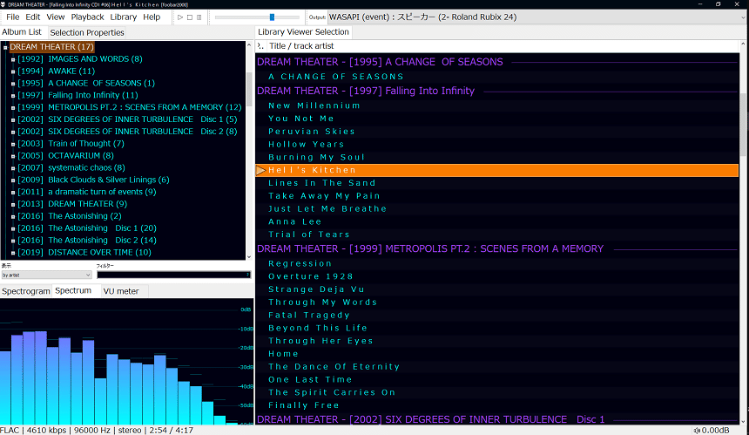Open the Edit menu
749x435 pixels.
point(32,17)
